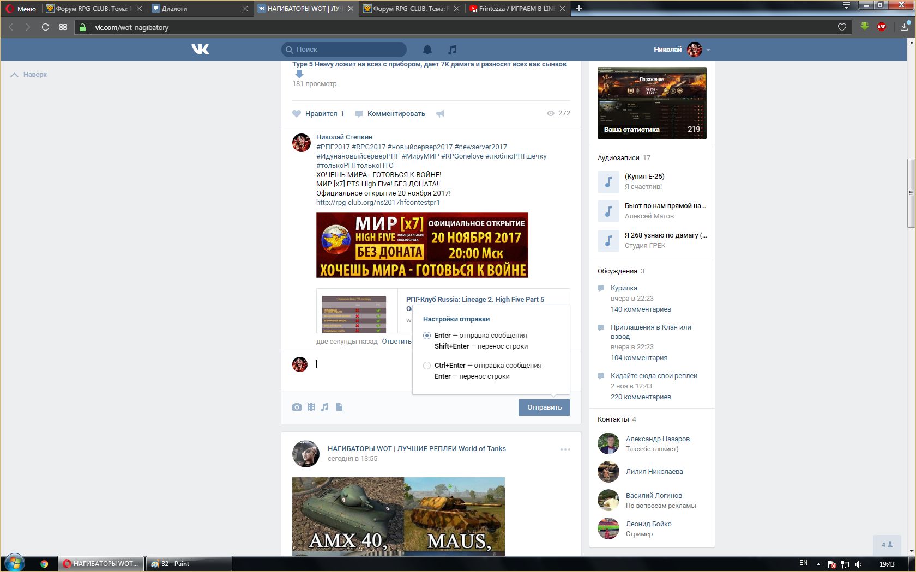Open the Ваша статистика album thumbnail
The width and height of the screenshot is (916, 572).
[x=652, y=103]
